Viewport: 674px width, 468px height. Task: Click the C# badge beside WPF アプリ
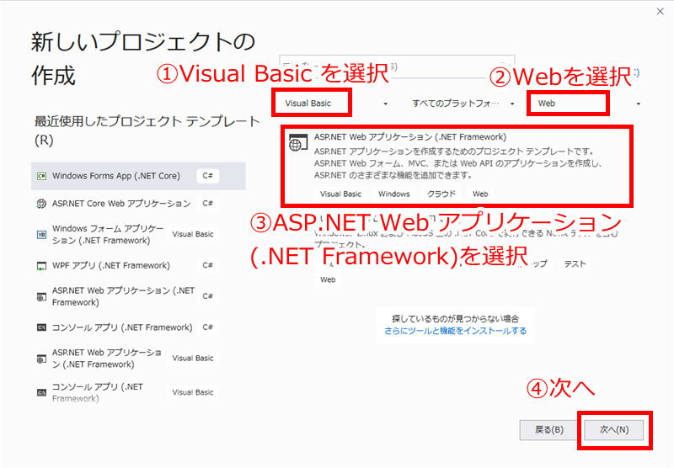[x=207, y=266]
